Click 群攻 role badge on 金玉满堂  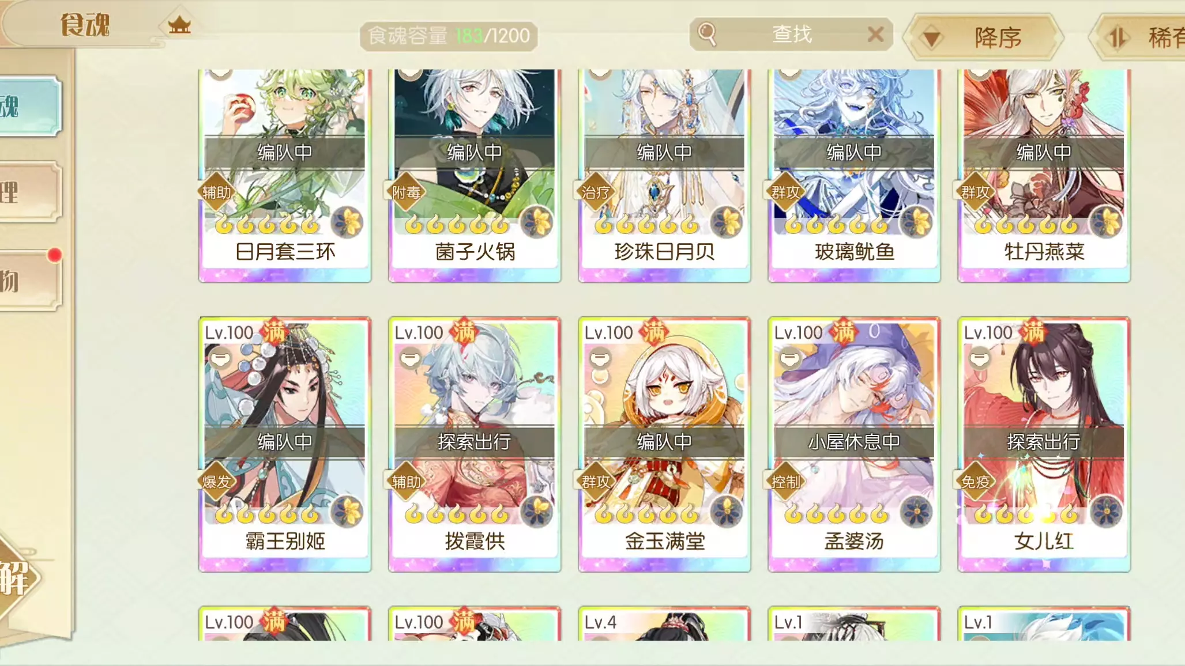[596, 482]
